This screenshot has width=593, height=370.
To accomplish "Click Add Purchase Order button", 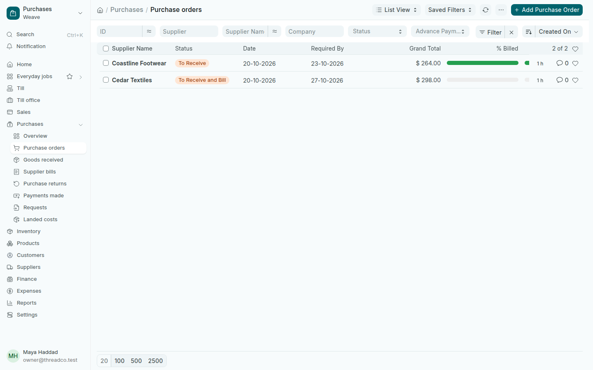I will (x=547, y=10).
